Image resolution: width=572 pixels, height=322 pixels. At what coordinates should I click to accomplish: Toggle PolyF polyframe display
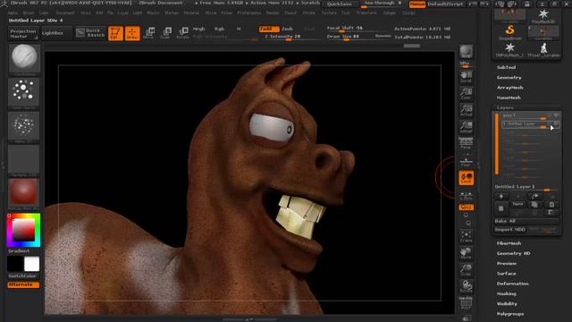coord(466,302)
